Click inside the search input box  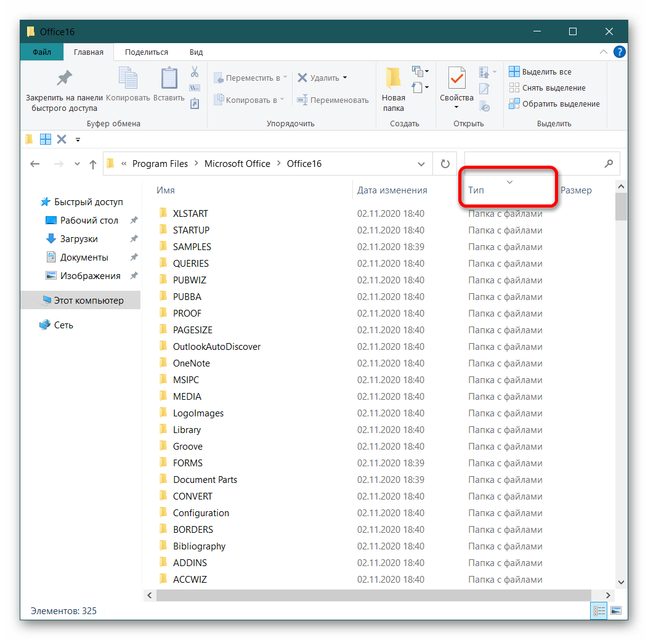(532, 164)
